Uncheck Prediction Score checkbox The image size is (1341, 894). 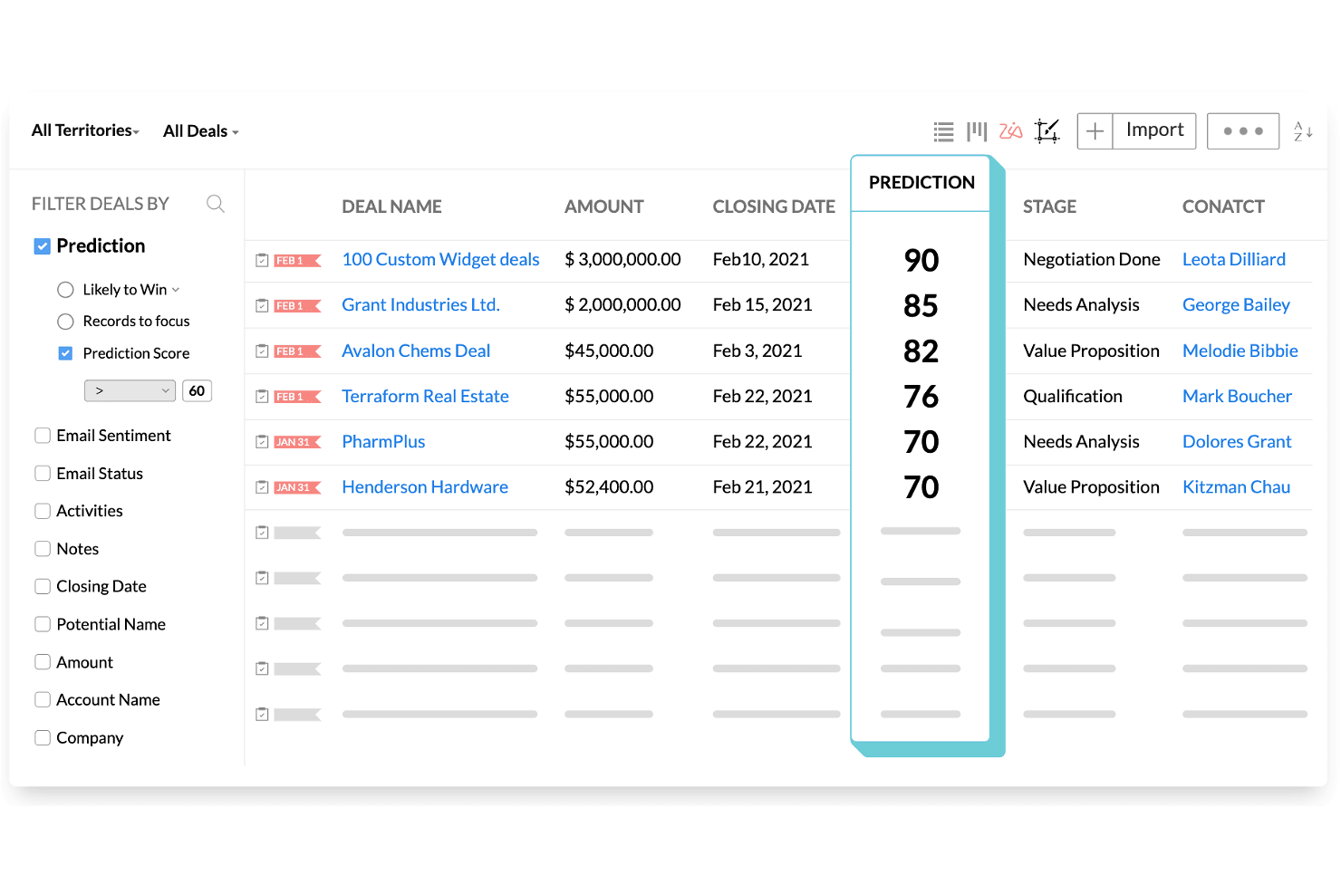(x=65, y=353)
